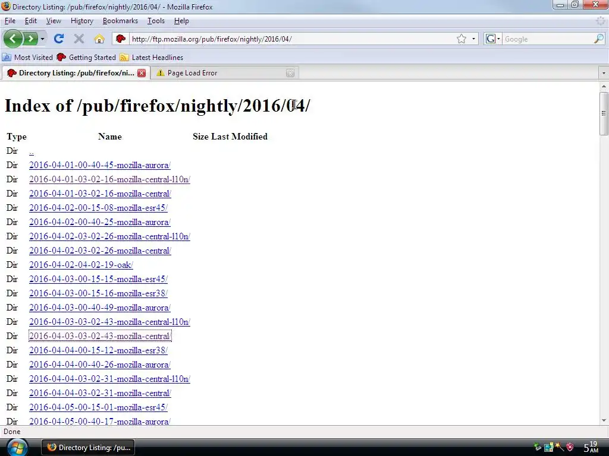Stop loading with the X toolbar icon
609x456 pixels.
(79, 39)
